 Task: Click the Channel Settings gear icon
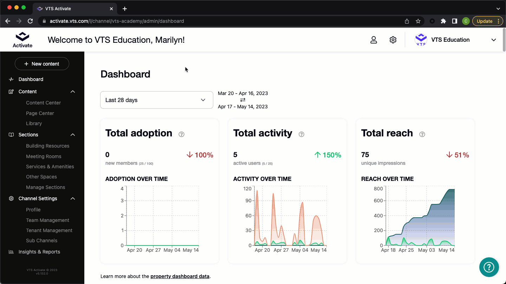pos(11,198)
